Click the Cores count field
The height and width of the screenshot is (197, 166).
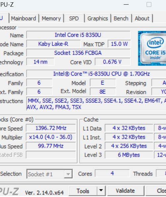(x=112, y=173)
